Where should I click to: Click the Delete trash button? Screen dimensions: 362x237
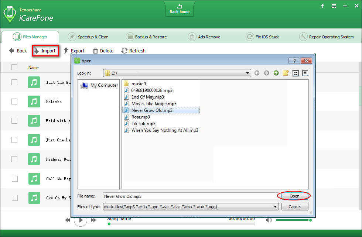point(103,51)
